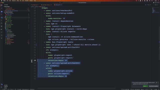Go forward using title bar arrow
The height and width of the screenshot is (90, 160).
(62, 3)
